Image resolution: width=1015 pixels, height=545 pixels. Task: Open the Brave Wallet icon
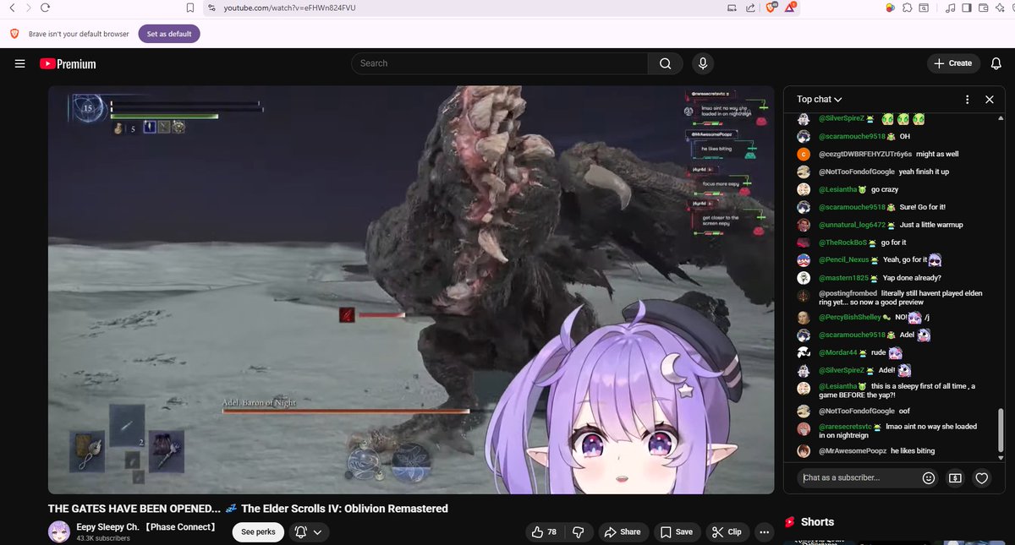984,8
